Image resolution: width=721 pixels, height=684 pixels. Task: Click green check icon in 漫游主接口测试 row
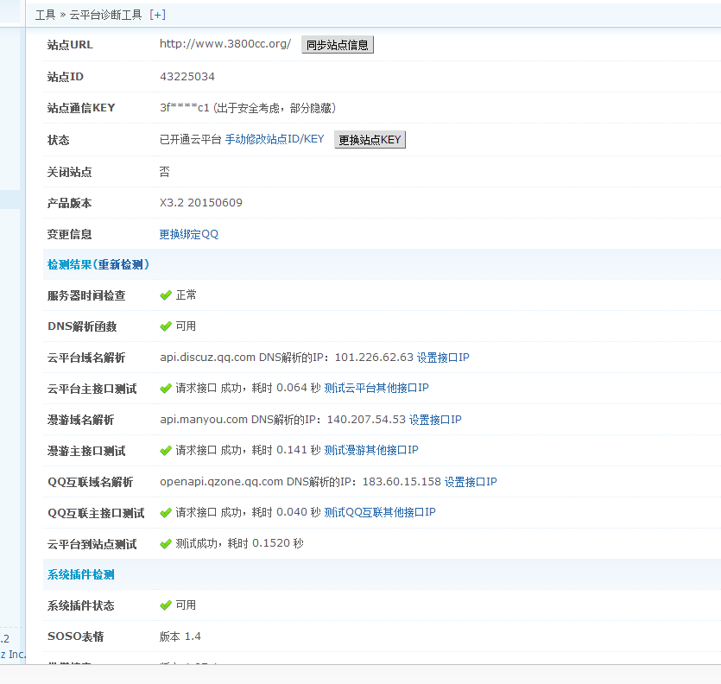point(166,451)
